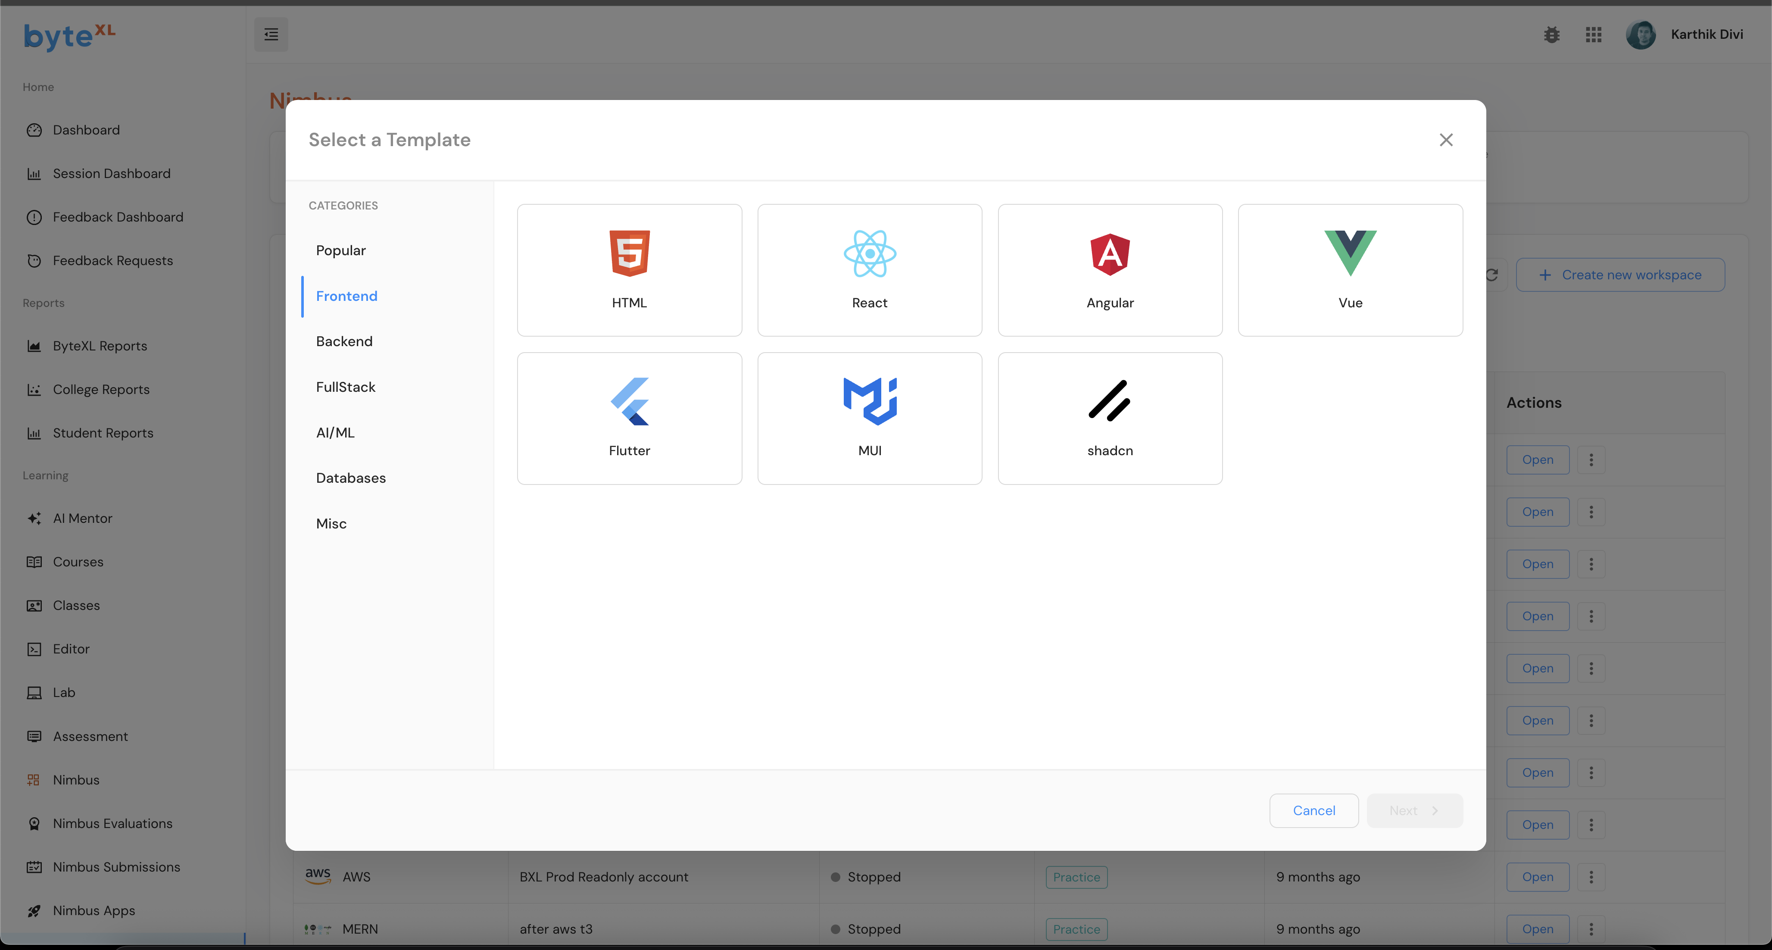
Task: Click the 'after aws t3' description
Action: [556, 929]
